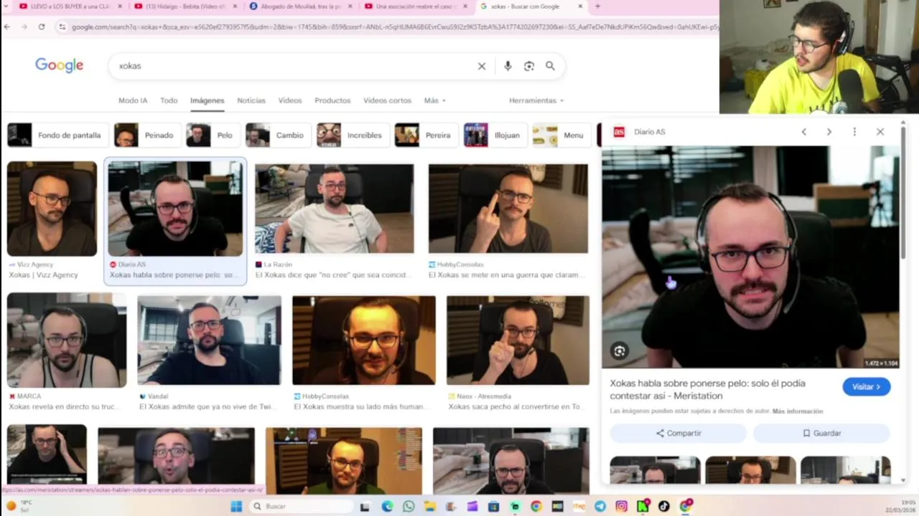Search inside image with Lens overlay icon

[x=620, y=351]
